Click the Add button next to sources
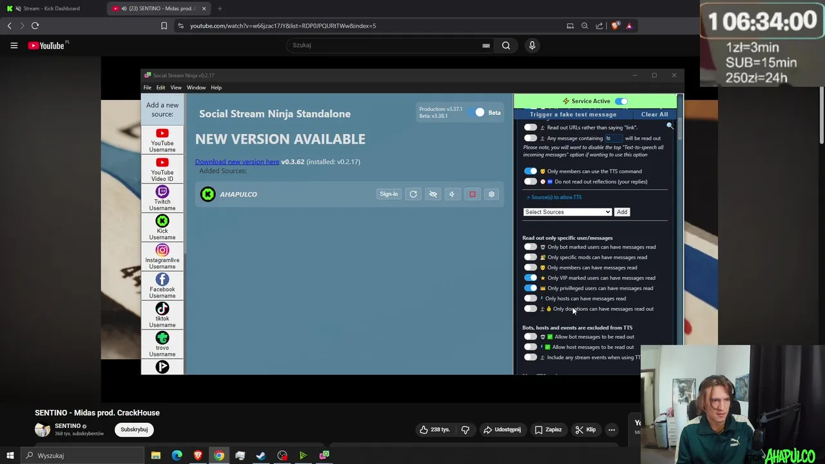 (x=622, y=212)
